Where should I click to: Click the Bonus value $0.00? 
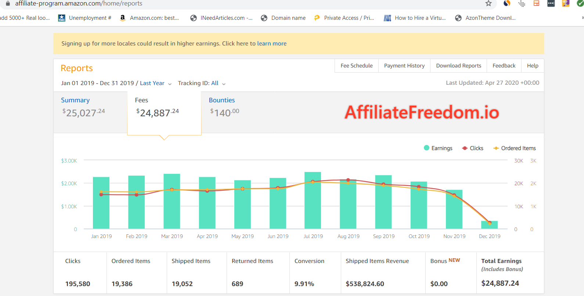(439, 284)
